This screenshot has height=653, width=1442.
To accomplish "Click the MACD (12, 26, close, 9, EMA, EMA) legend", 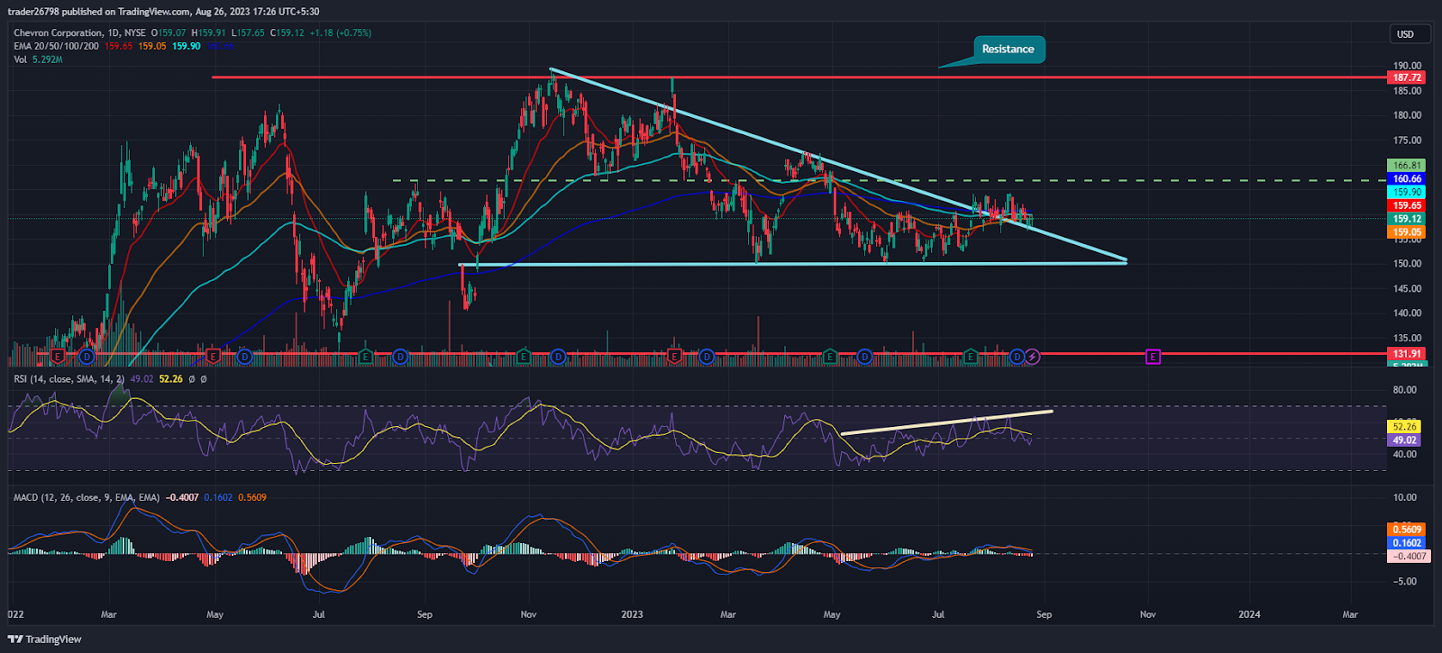I will [87, 497].
